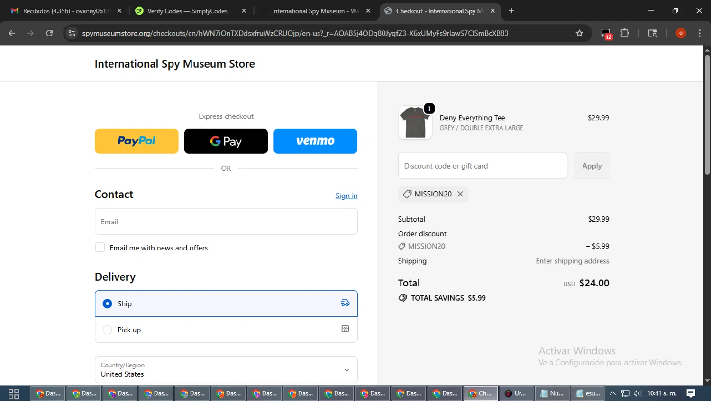Click the scrollbar up arrow
The image size is (711, 401).
(707, 50)
